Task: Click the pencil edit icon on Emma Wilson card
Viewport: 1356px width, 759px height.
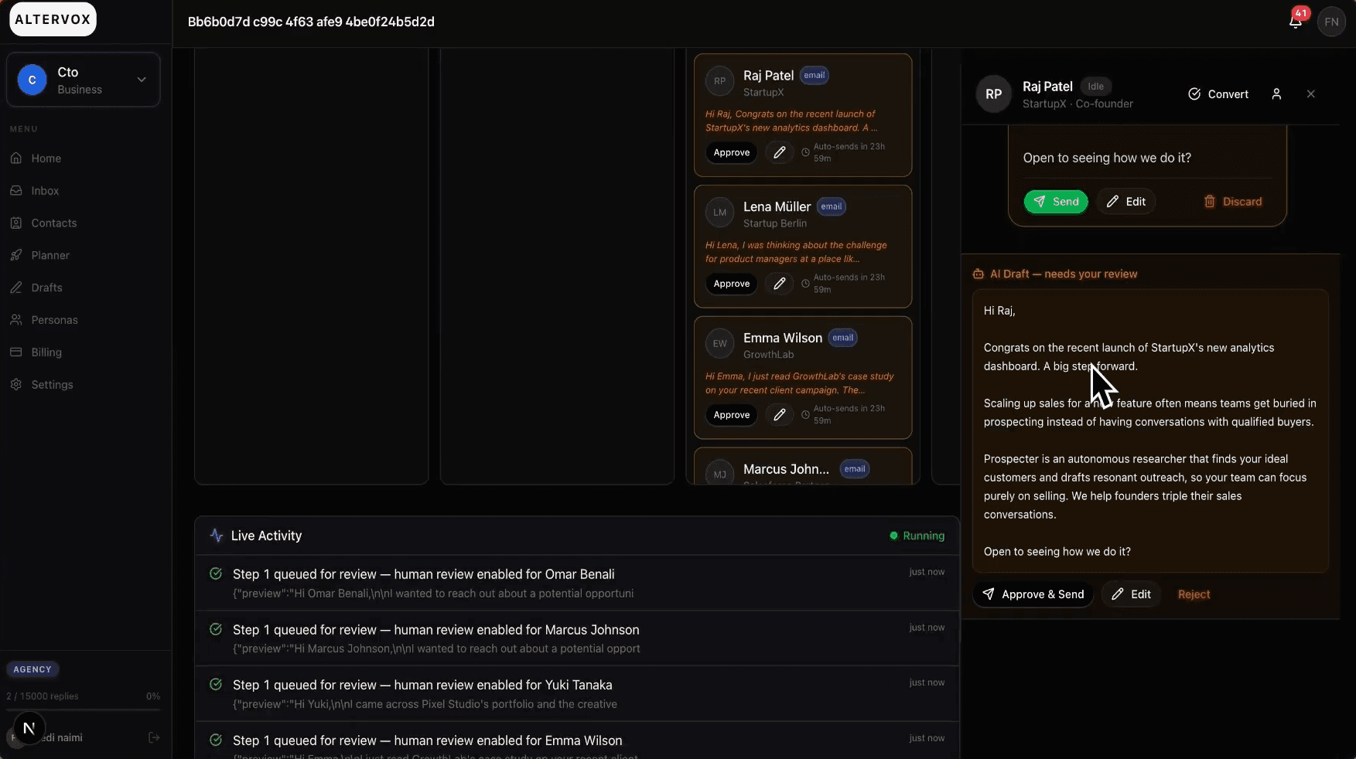Action: point(779,415)
